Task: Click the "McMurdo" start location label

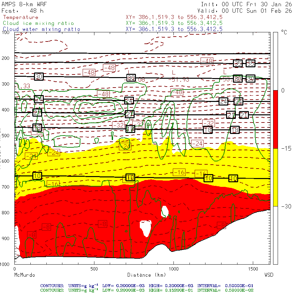Action: [24, 275]
